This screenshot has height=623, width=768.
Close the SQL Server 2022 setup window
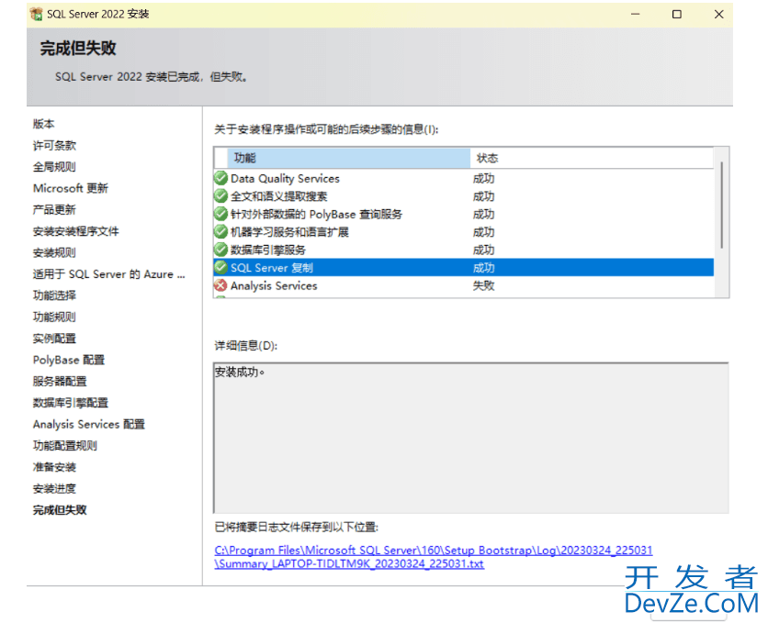coord(718,14)
